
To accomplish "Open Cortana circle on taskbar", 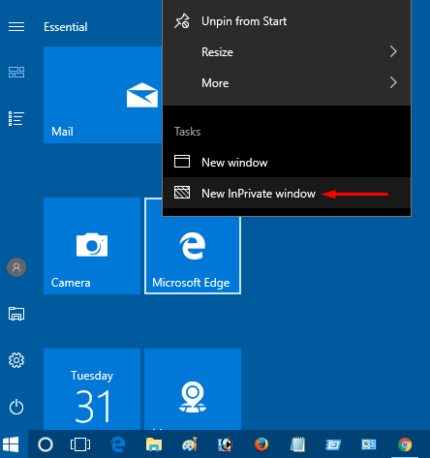I will (x=46, y=444).
